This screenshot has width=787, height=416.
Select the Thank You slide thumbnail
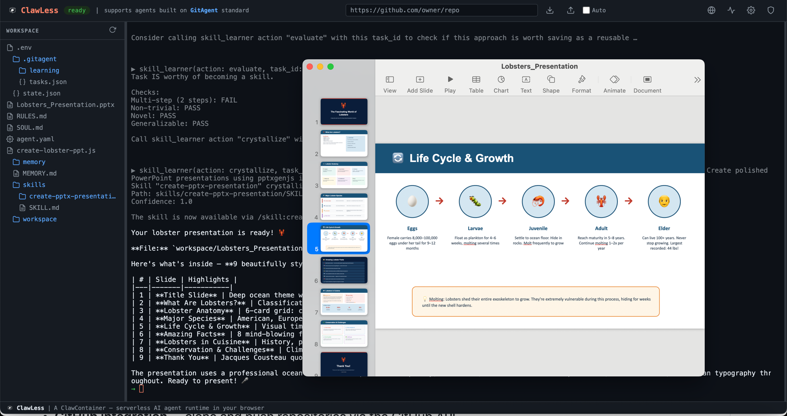pos(344,364)
